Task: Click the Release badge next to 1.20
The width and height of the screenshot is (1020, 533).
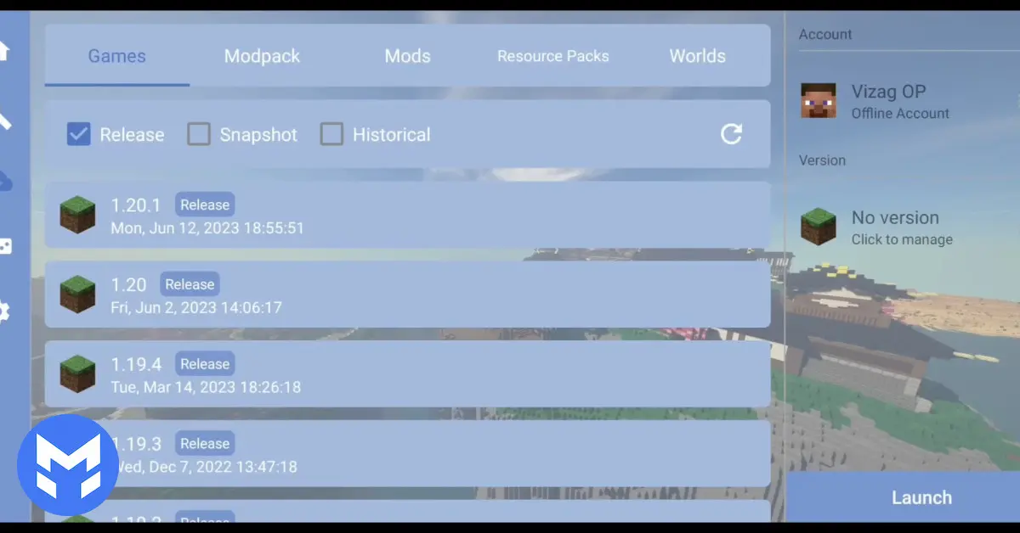Action: 190,284
